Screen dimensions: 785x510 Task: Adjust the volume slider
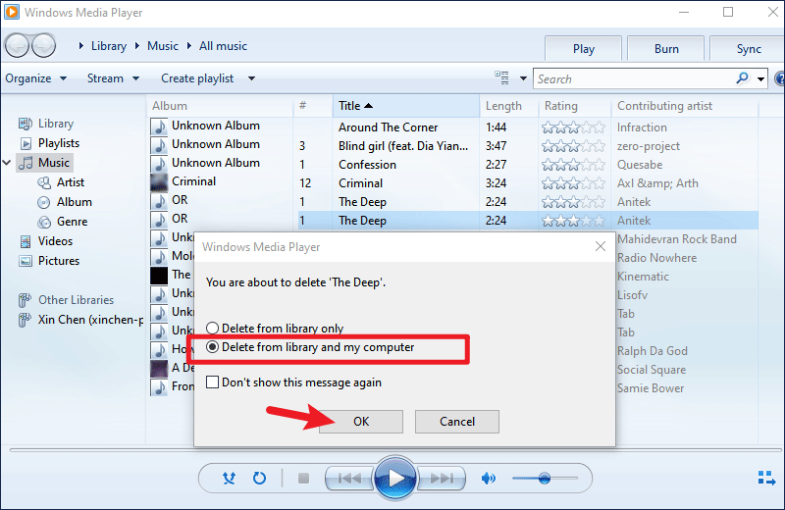pos(545,479)
